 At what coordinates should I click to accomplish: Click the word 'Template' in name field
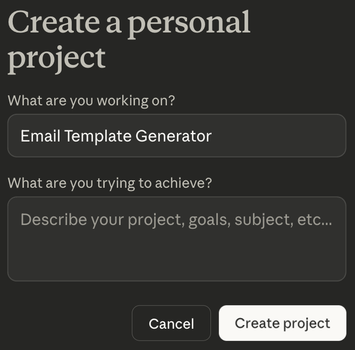coord(98,136)
